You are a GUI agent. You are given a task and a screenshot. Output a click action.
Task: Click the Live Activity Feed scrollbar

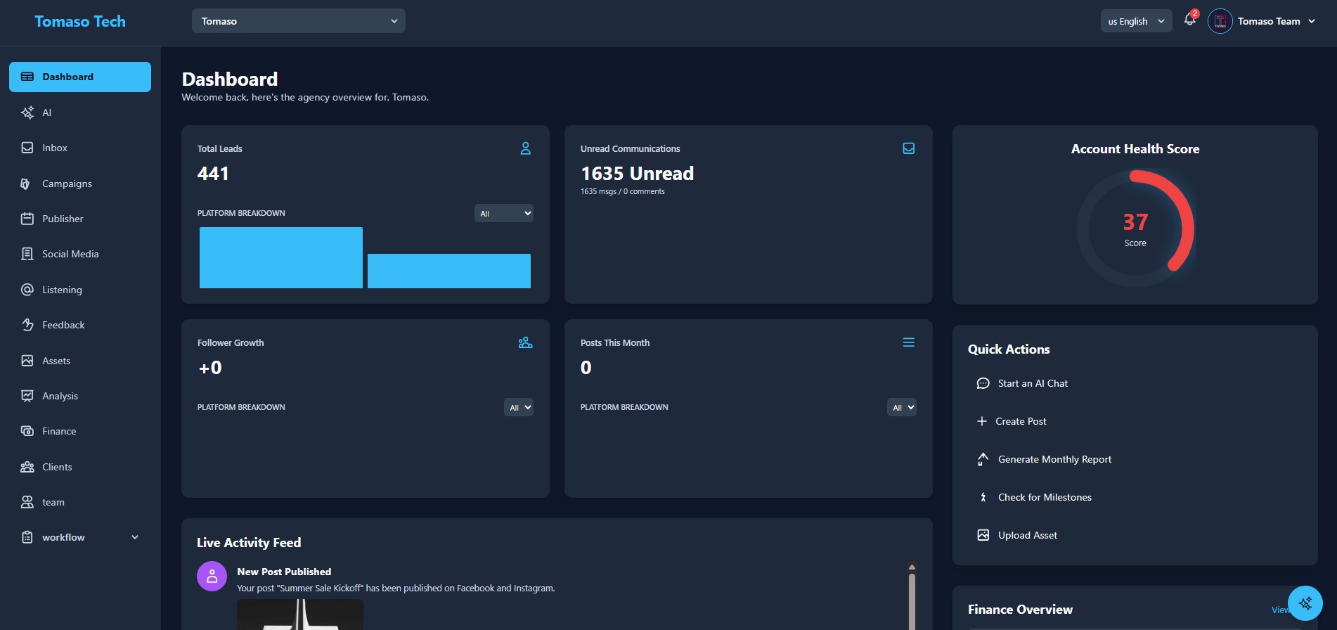tap(912, 598)
